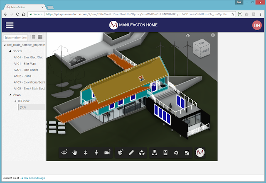Screen dimensions: 266x183
Task: Select the Measure ruler tool
Action: coord(131,153)
